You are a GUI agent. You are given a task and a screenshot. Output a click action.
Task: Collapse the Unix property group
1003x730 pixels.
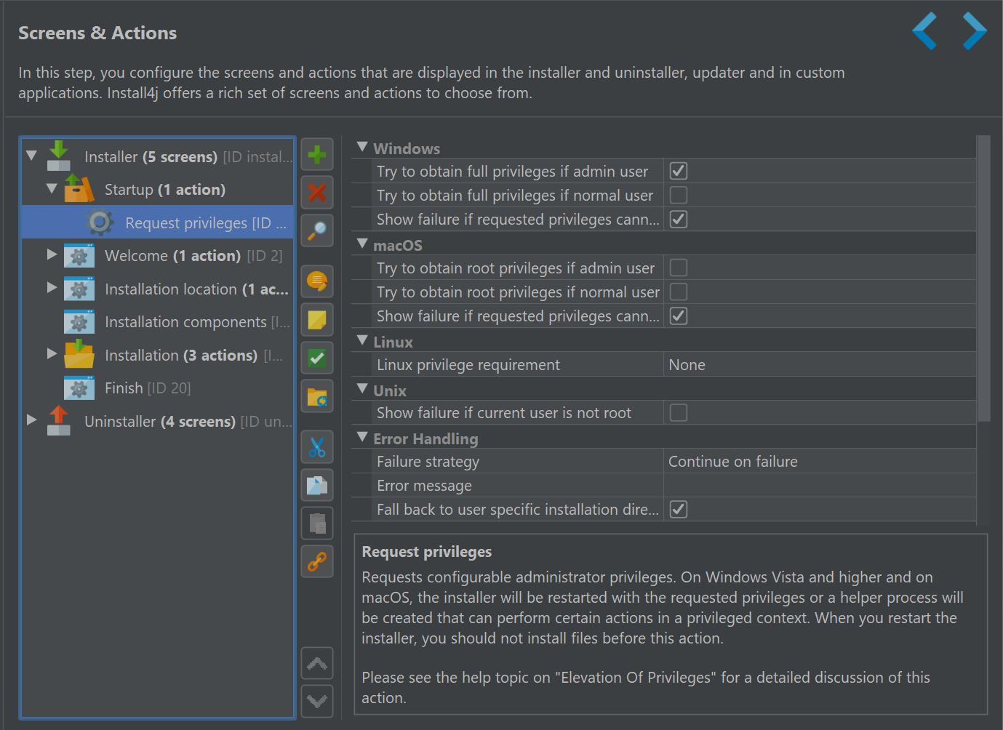362,389
